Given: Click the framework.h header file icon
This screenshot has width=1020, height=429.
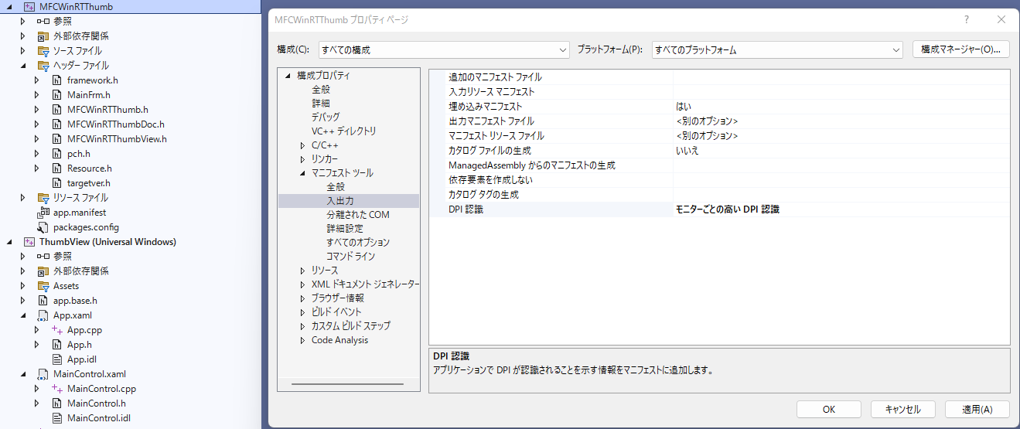Looking at the screenshot, I should point(57,80).
